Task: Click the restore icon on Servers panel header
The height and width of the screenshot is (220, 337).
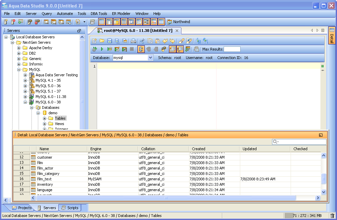Action: pyautogui.click(x=79, y=31)
